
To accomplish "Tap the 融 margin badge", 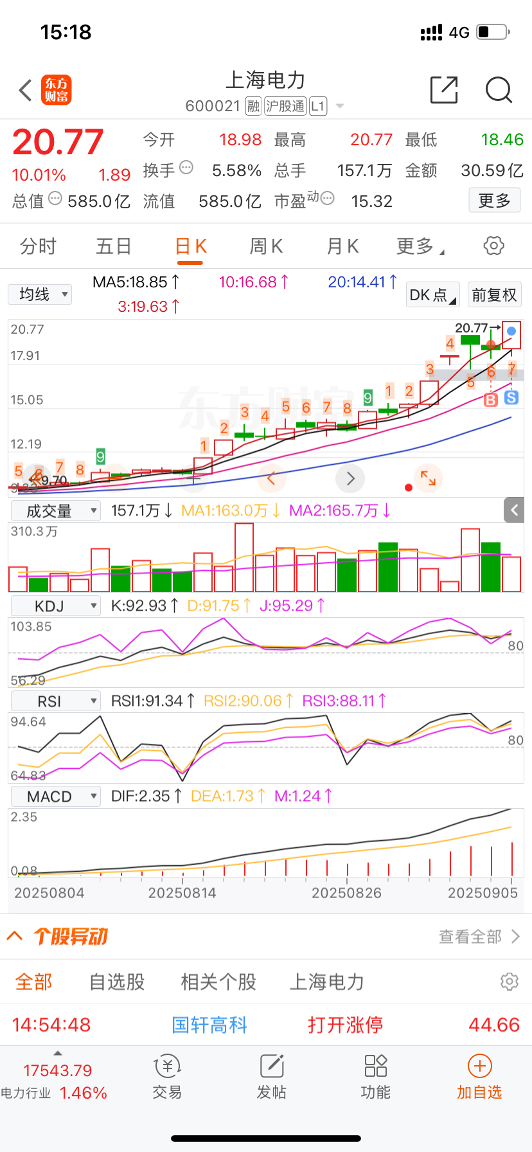I will pos(254,106).
